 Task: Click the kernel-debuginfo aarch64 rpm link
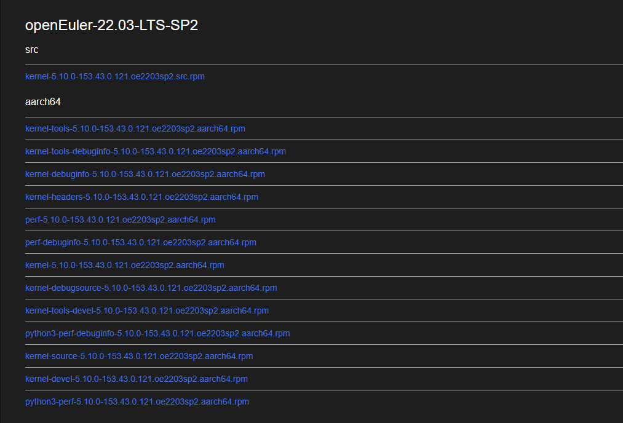(x=145, y=175)
